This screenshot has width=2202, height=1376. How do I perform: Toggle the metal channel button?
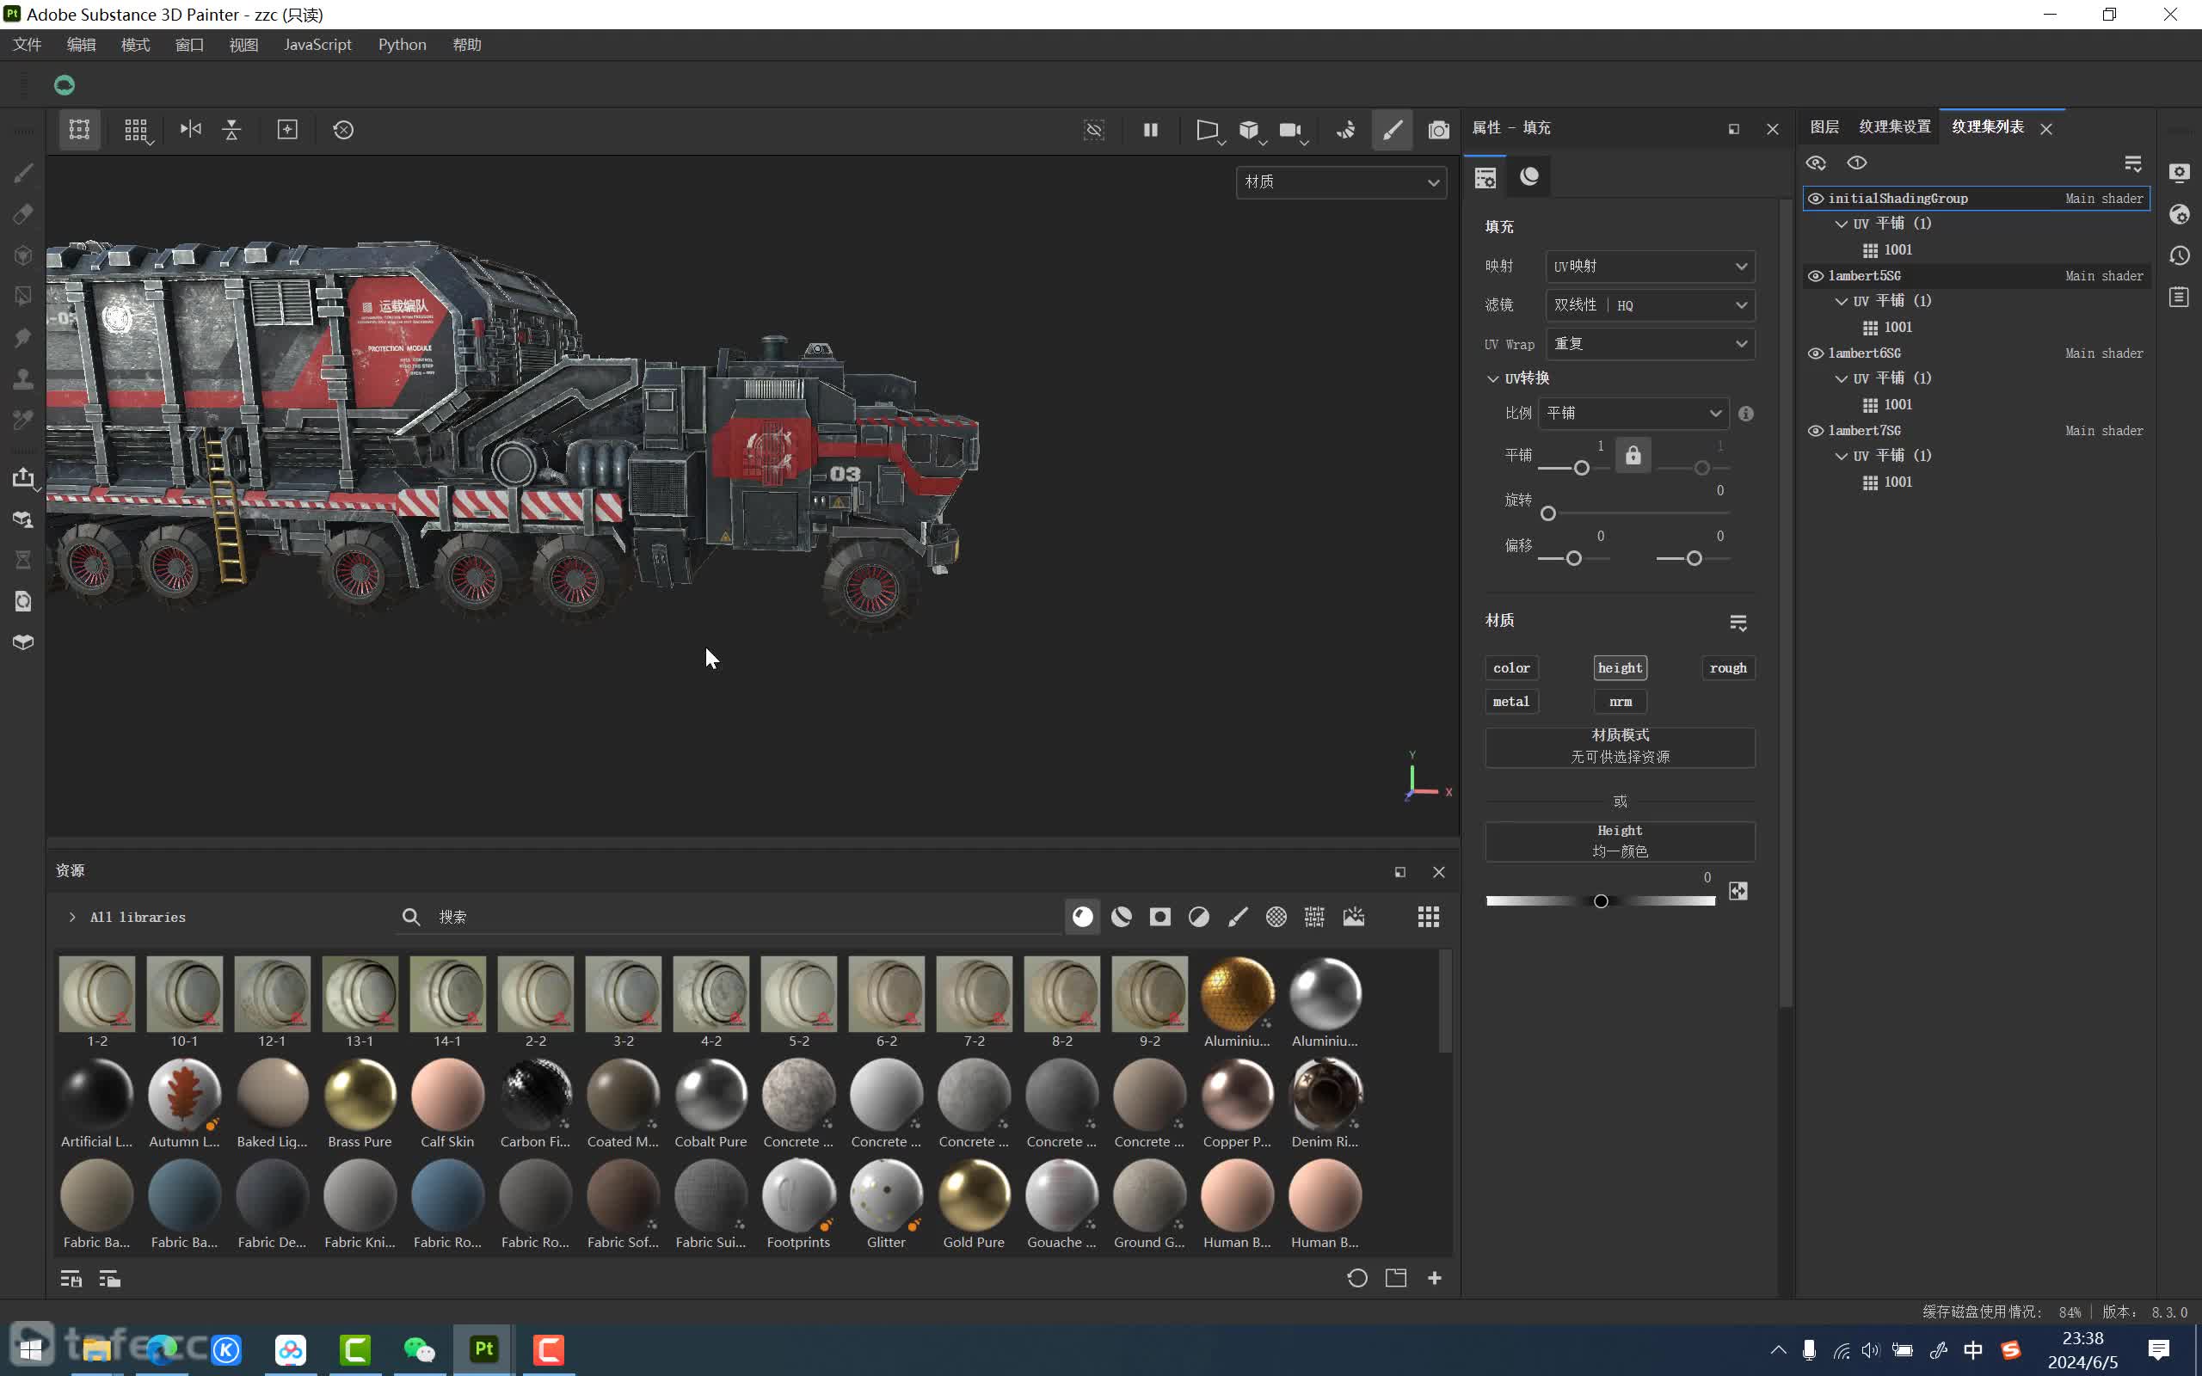[1511, 702]
